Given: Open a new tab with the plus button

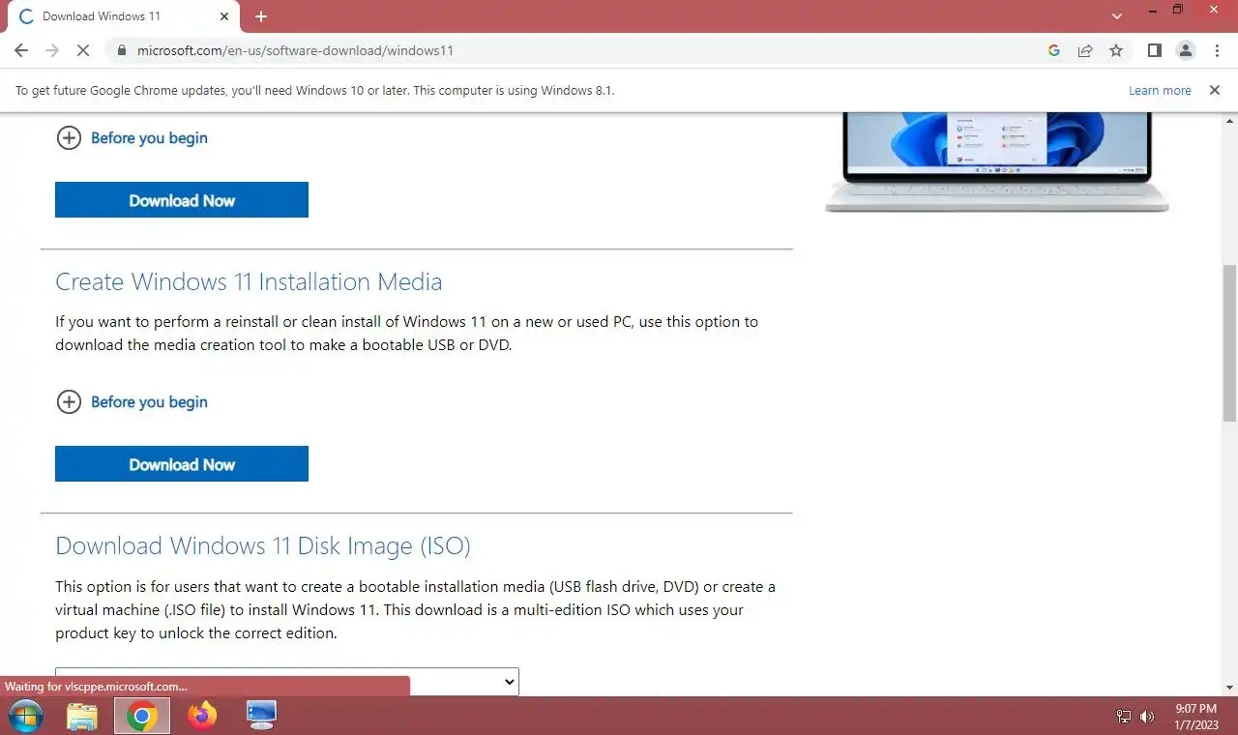Looking at the screenshot, I should (261, 16).
